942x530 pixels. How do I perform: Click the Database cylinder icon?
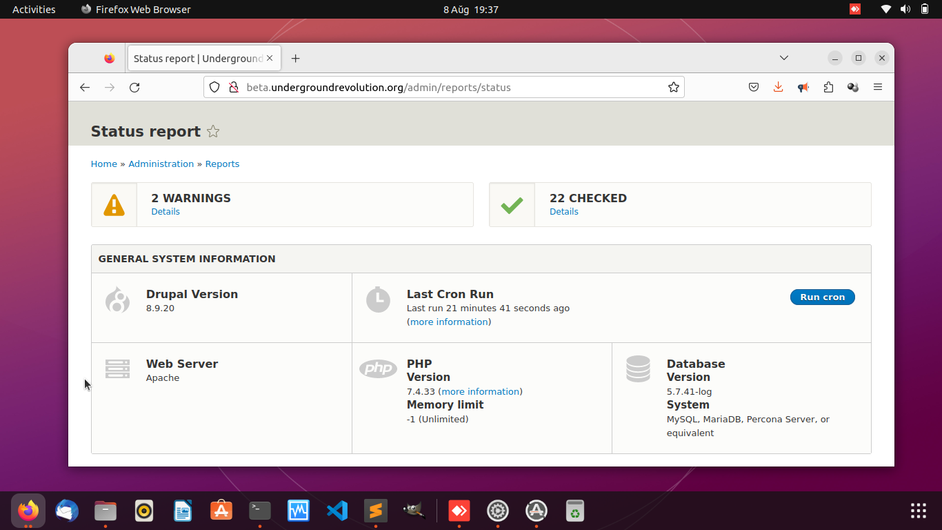(x=638, y=369)
